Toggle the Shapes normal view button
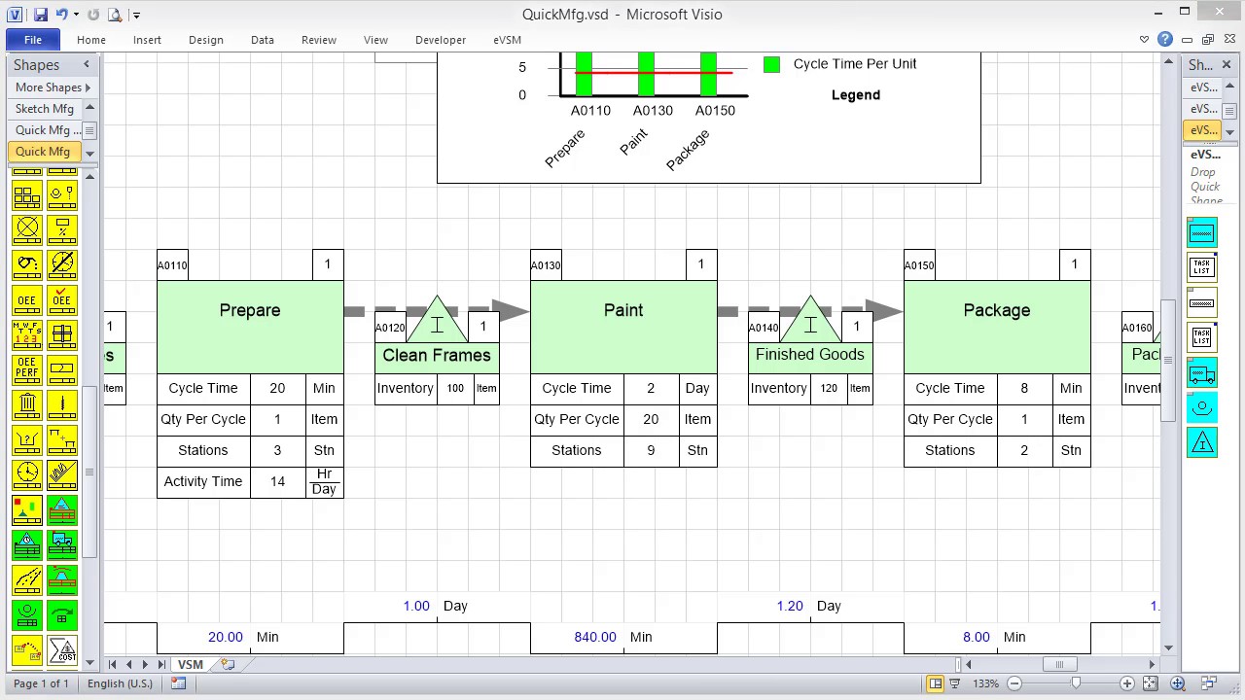The height and width of the screenshot is (700, 1245). coord(935,683)
